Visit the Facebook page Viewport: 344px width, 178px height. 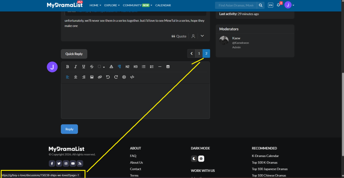(52, 163)
